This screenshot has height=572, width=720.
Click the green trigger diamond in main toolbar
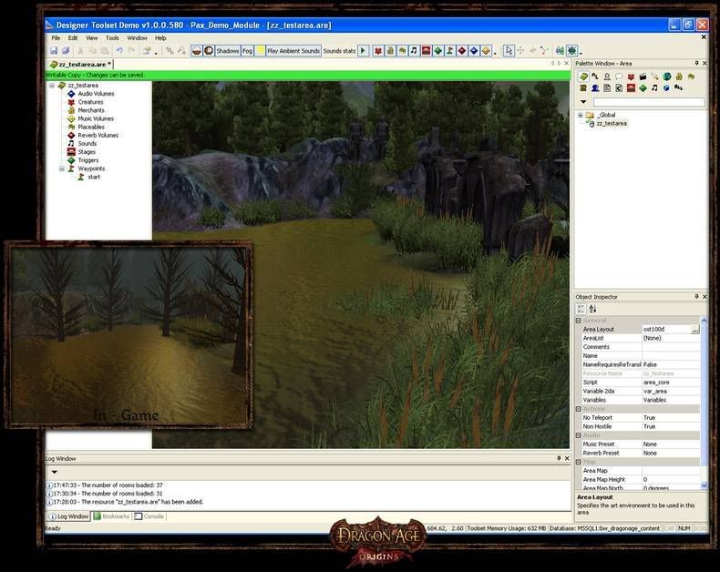[438, 50]
